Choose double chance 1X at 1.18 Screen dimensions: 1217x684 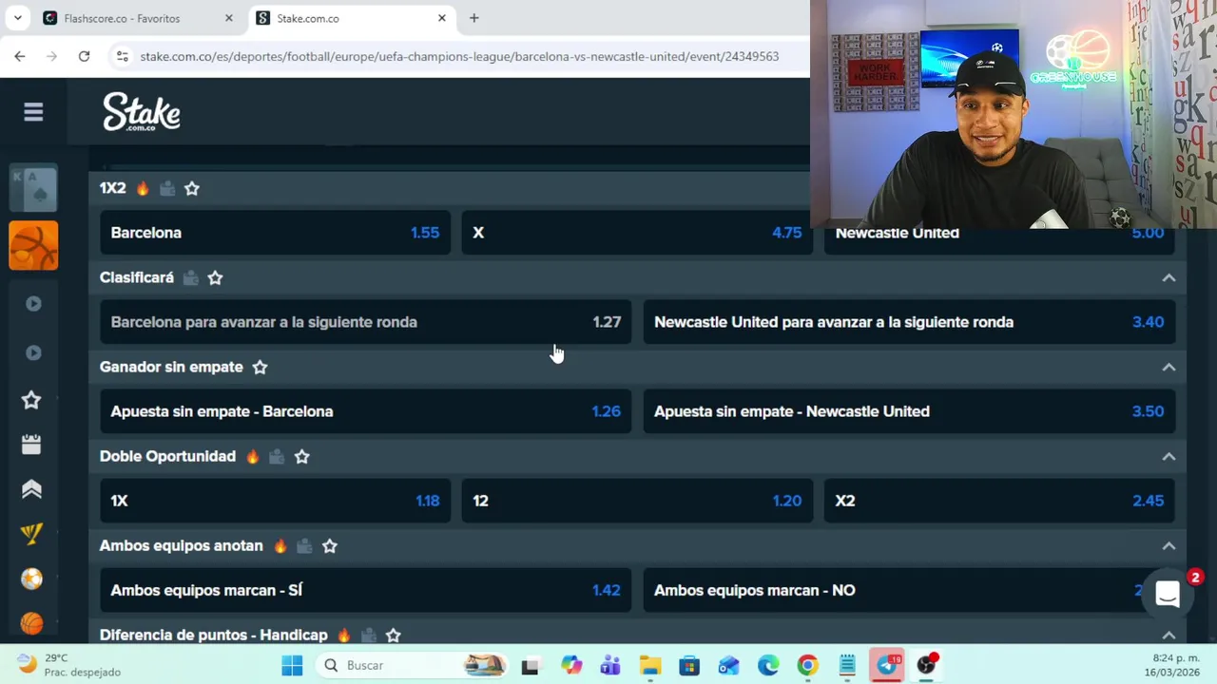[x=276, y=501]
